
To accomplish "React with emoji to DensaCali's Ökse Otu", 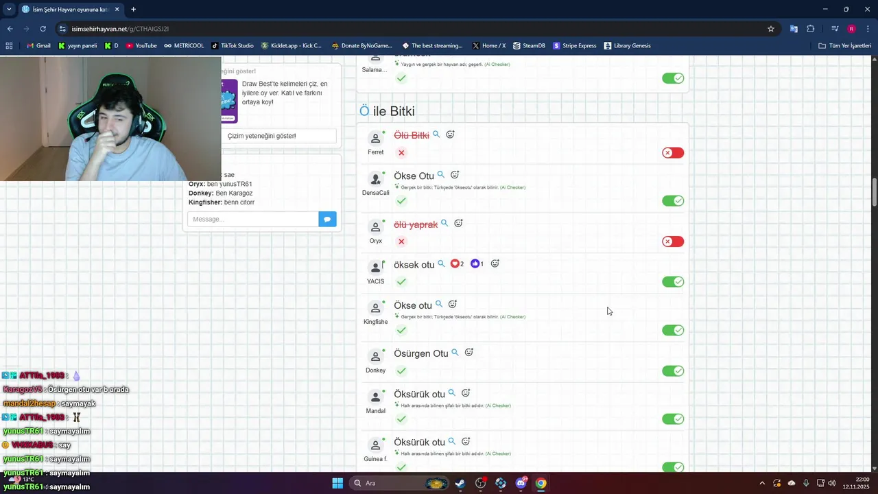I will pyautogui.click(x=455, y=175).
